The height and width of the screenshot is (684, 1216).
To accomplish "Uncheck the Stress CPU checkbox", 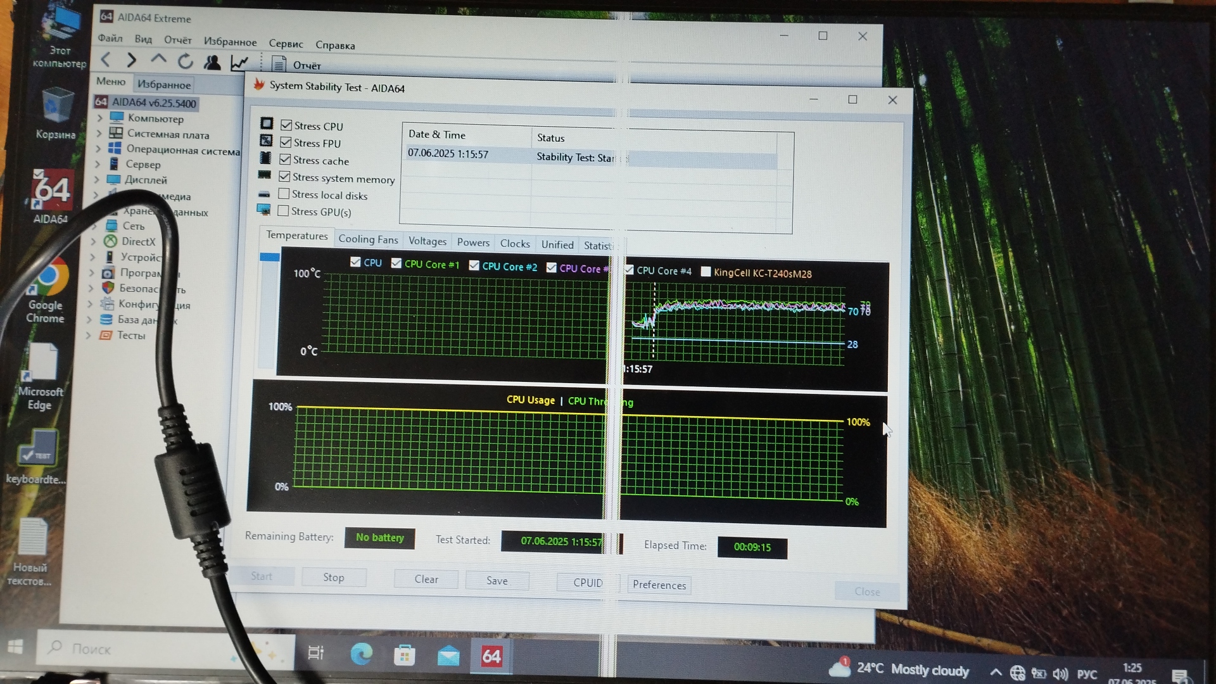I will tap(286, 125).
